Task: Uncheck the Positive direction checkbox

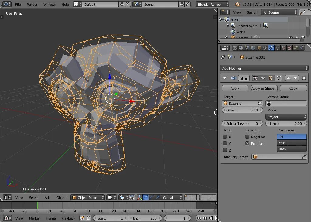Action: click(248, 143)
